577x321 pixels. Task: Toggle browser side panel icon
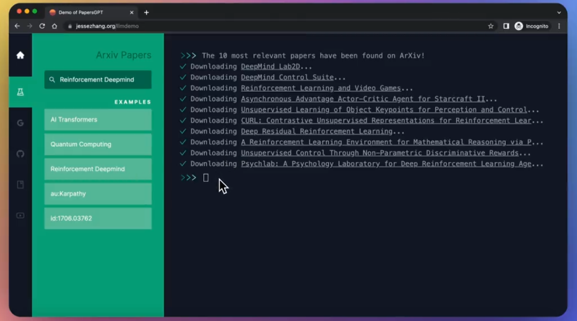(506, 26)
